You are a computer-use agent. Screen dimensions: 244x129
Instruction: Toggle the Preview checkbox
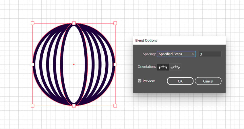pos(140,81)
